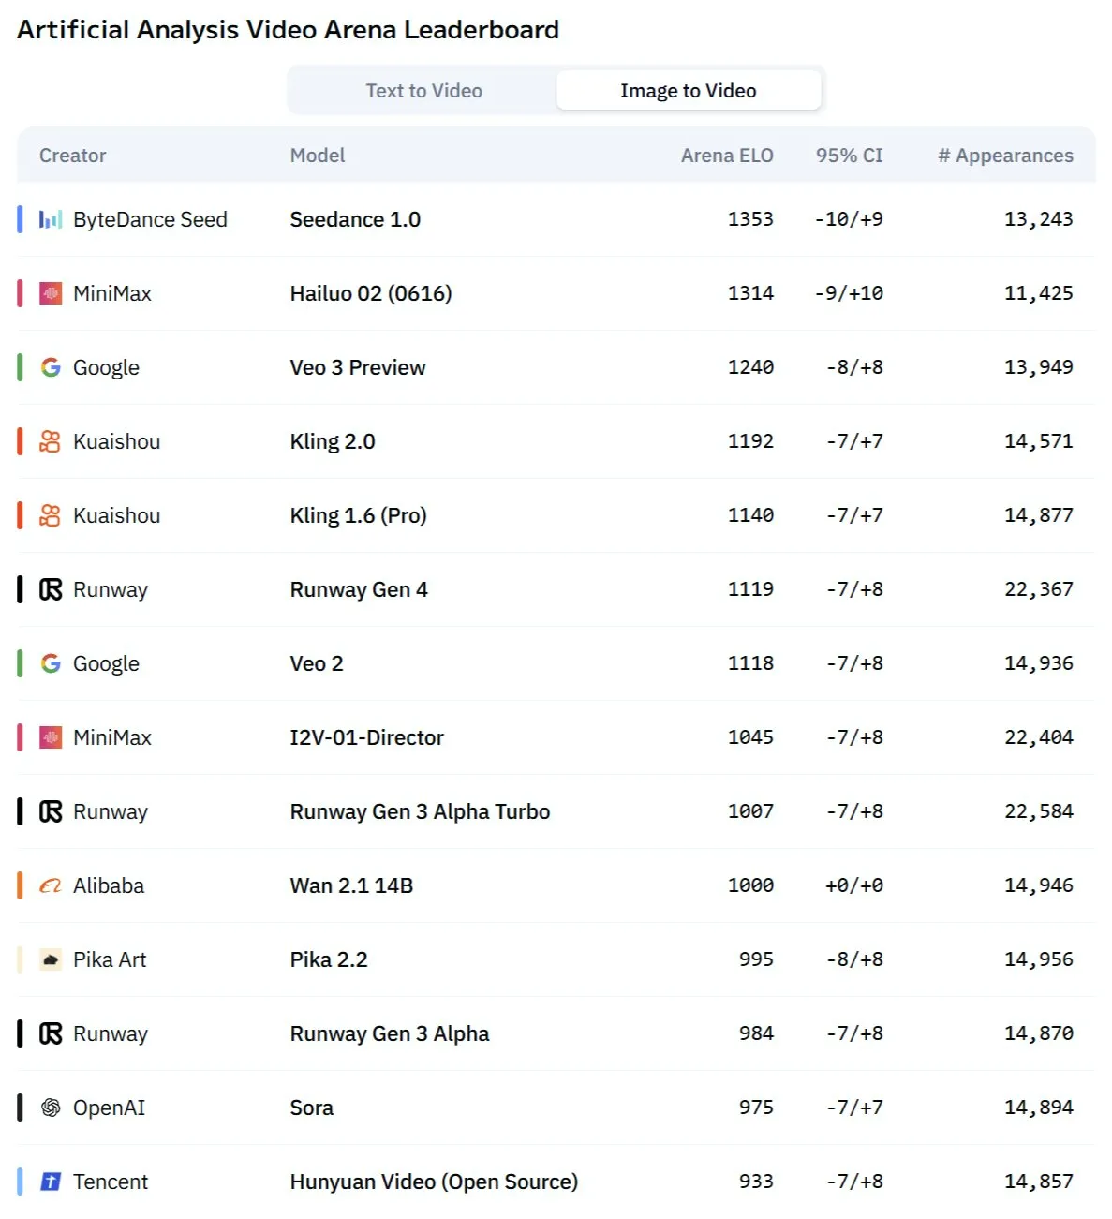Sort by the # Appearances column header
1112x1219 pixels.
click(x=1006, y=156)
